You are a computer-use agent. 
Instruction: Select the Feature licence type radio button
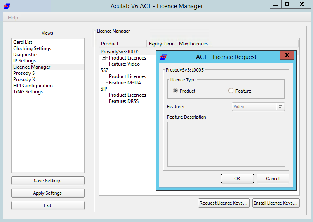(x=231, y=91)
